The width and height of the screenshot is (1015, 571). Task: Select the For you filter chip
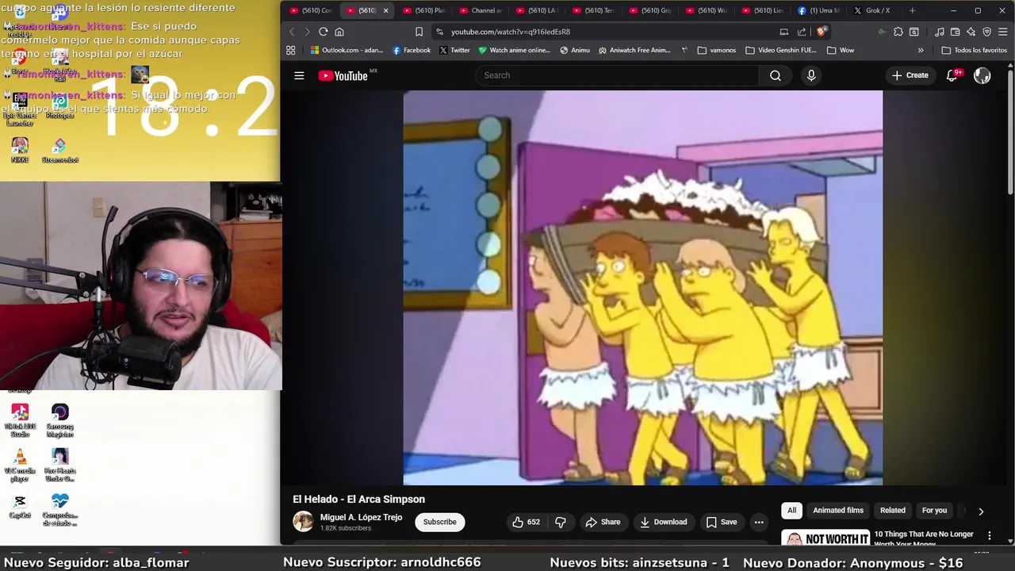tap(934, 511)
